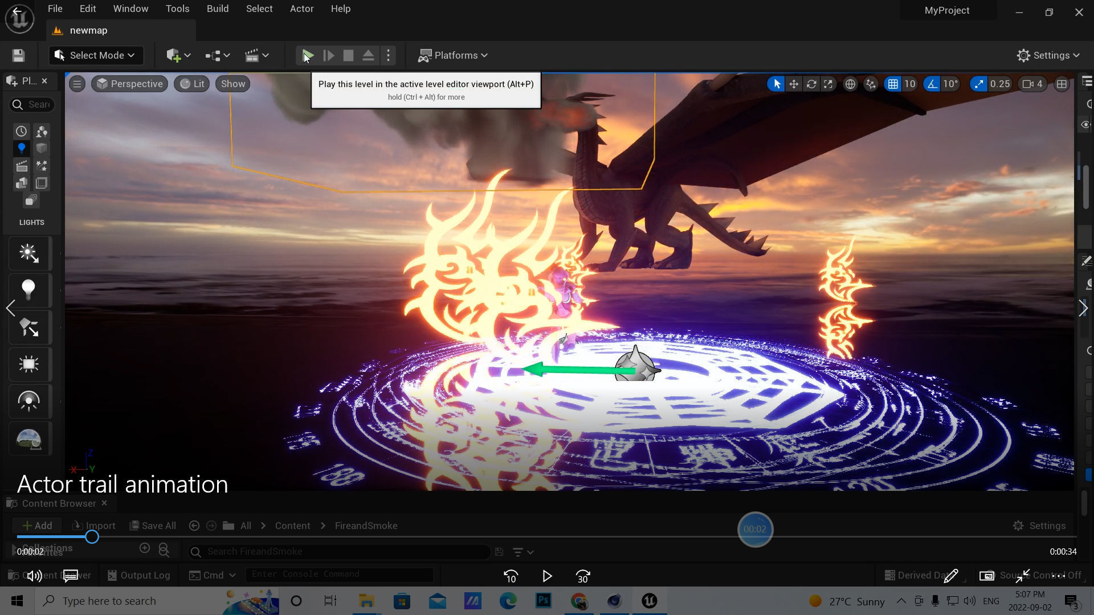The width and height of the screenshot is (1094, 615).
Task: Open the Actor menu
Action: (x=301, y=9)
